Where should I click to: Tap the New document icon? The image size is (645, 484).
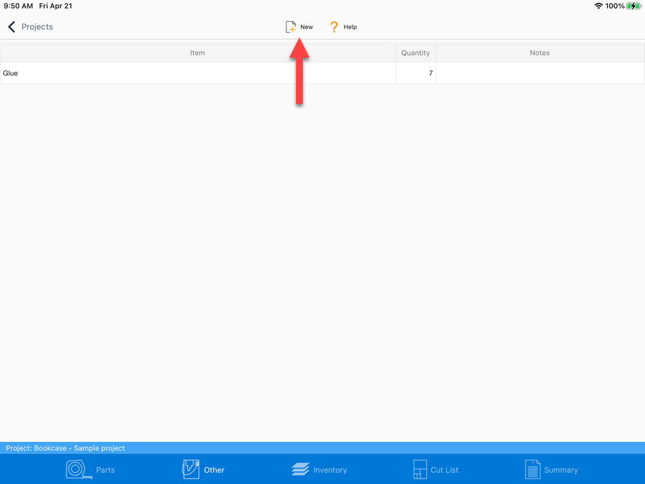tap(291, 27)
